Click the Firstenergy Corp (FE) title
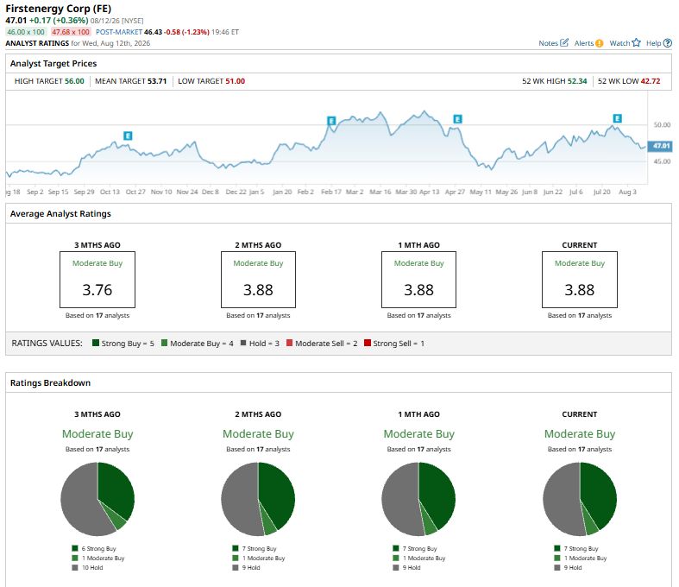679x587 pixels. pyautogui.click(x=59, y=9)
